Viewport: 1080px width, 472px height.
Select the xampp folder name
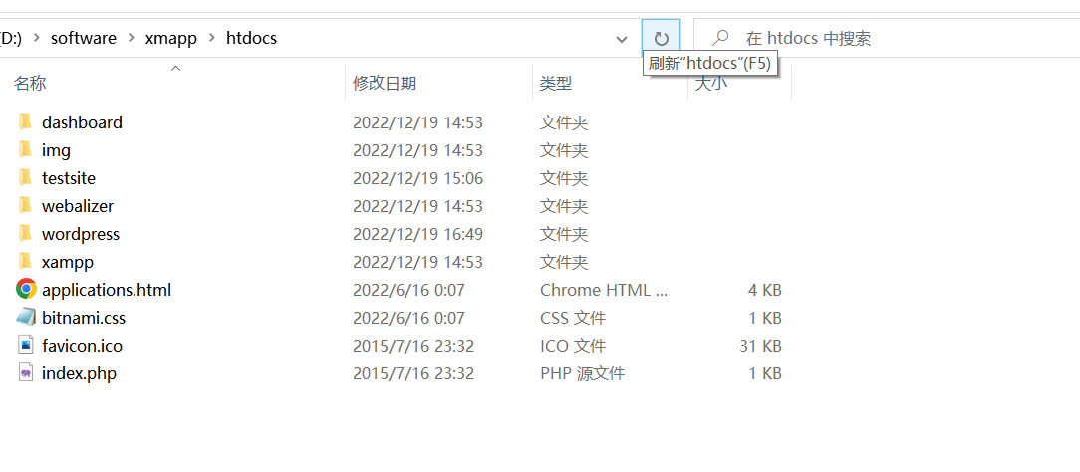pos(68,262)
